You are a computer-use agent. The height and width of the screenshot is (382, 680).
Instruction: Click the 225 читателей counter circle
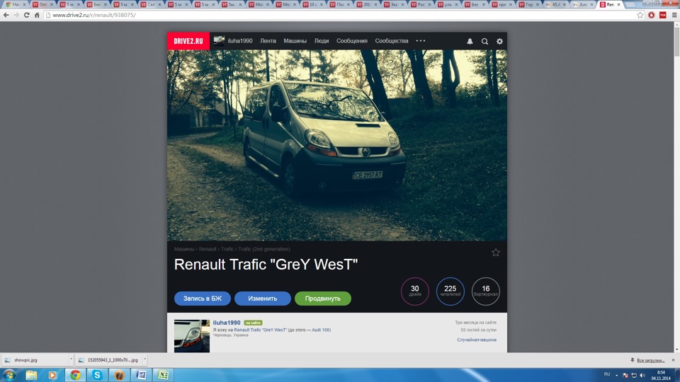click(x=450, y=291)
